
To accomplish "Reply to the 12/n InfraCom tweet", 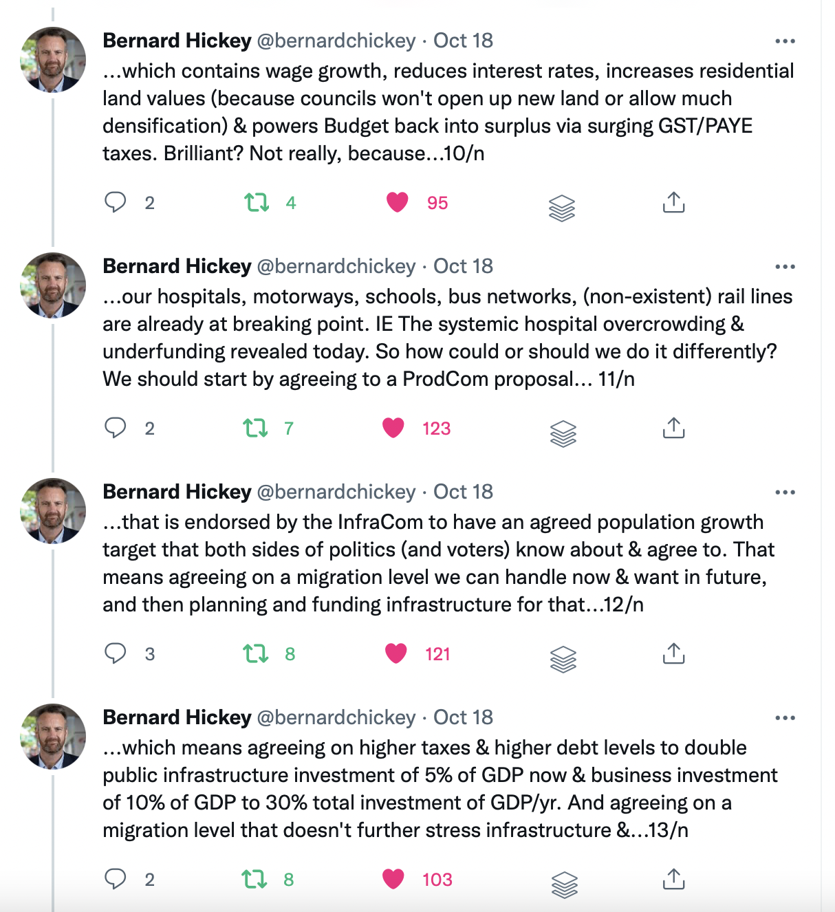I will point(116,653).
